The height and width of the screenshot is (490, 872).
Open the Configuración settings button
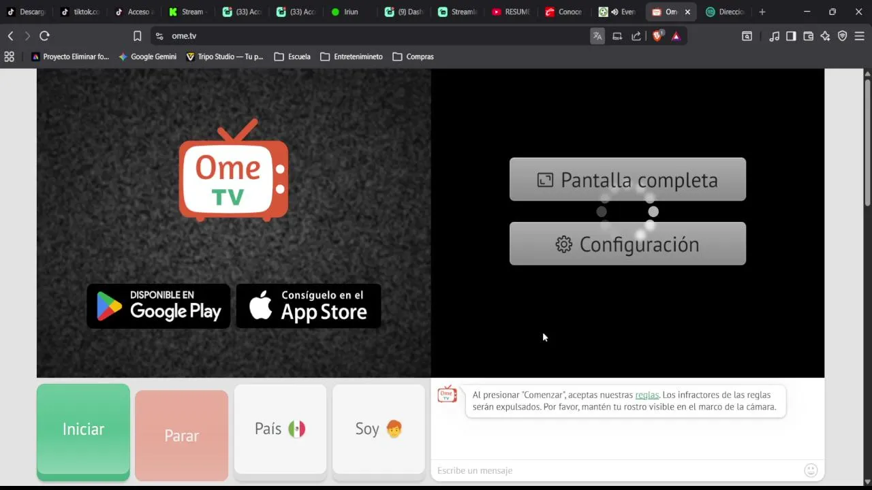627,244
